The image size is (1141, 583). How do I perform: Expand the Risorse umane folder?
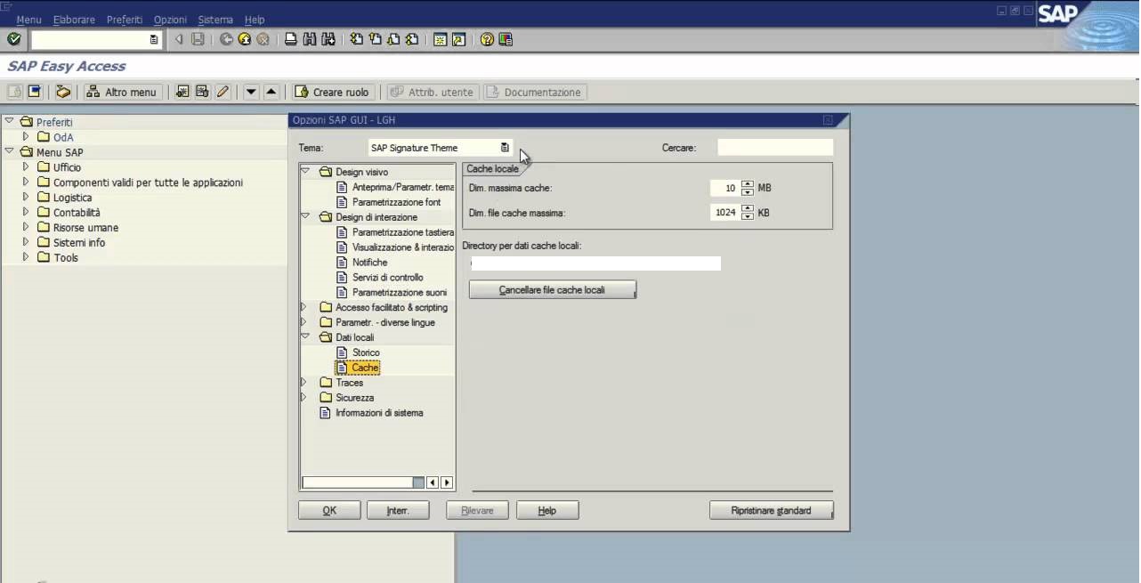[x=26, y=227]
